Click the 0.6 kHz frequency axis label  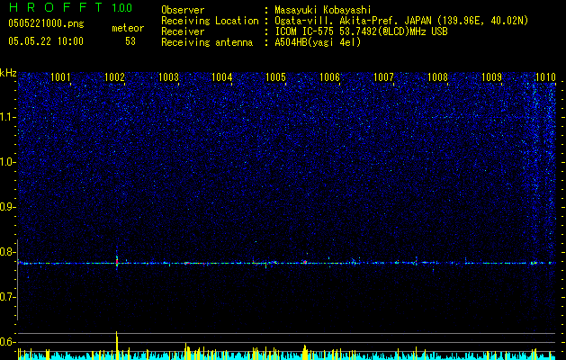pos(7,342)
